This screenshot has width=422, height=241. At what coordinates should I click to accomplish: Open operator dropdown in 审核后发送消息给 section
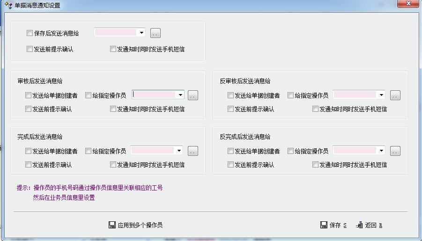click(x=180, y=95)
